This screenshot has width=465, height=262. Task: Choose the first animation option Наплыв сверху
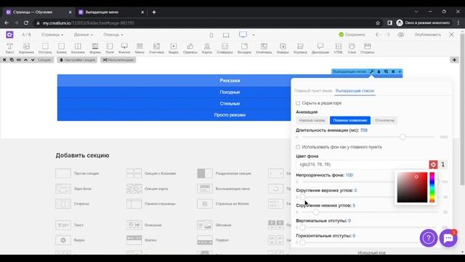(x=312, y=120)
